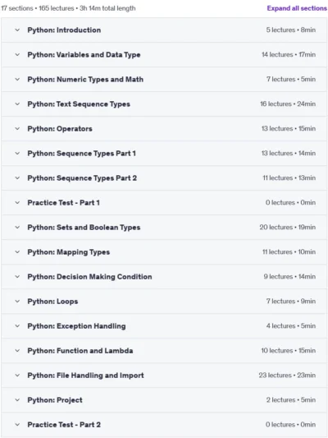Open Numeric Types and Math chevron
Image resolution: width=328 pixels, height=438 pixels.
click(x=17, y=80)
